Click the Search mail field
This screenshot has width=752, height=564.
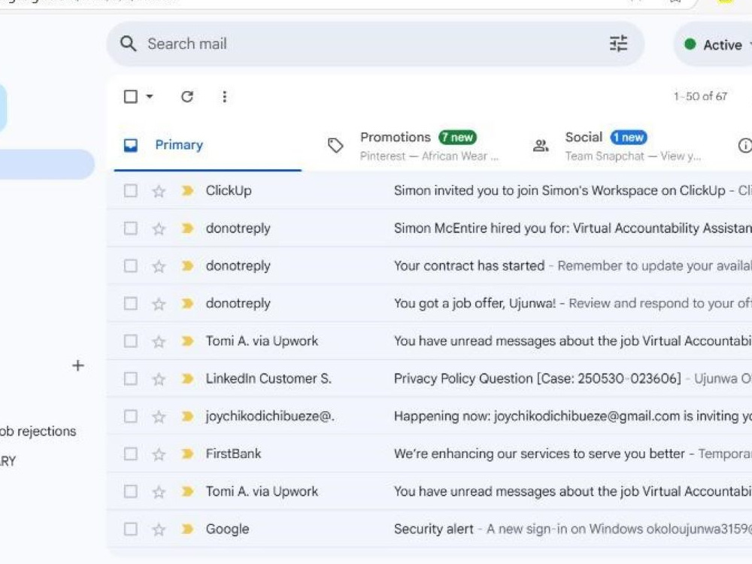pos(375,44)
